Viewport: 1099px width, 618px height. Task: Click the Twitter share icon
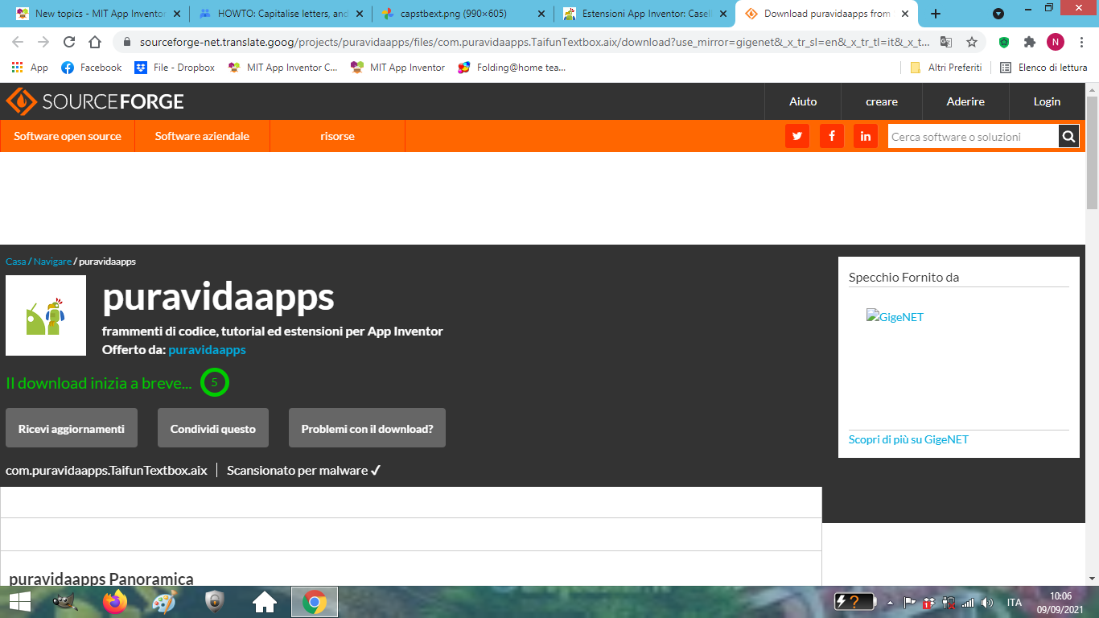click(x=796, y=136)
